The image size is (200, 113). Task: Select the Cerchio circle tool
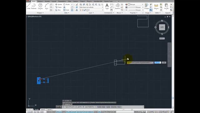click(x=40, y=6)
